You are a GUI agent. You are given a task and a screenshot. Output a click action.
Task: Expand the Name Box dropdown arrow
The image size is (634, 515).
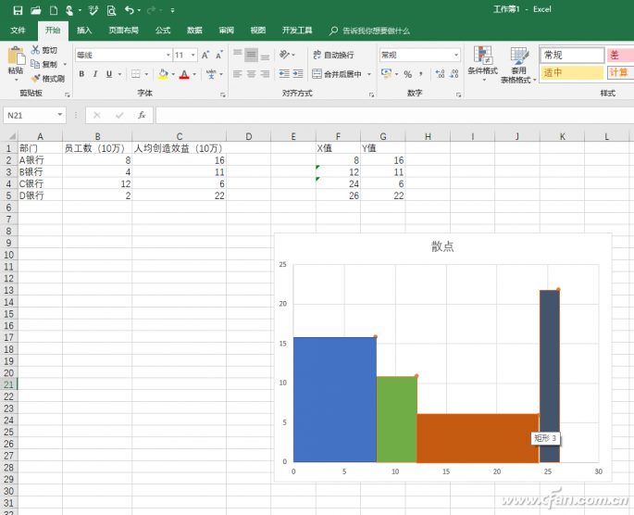60,115
